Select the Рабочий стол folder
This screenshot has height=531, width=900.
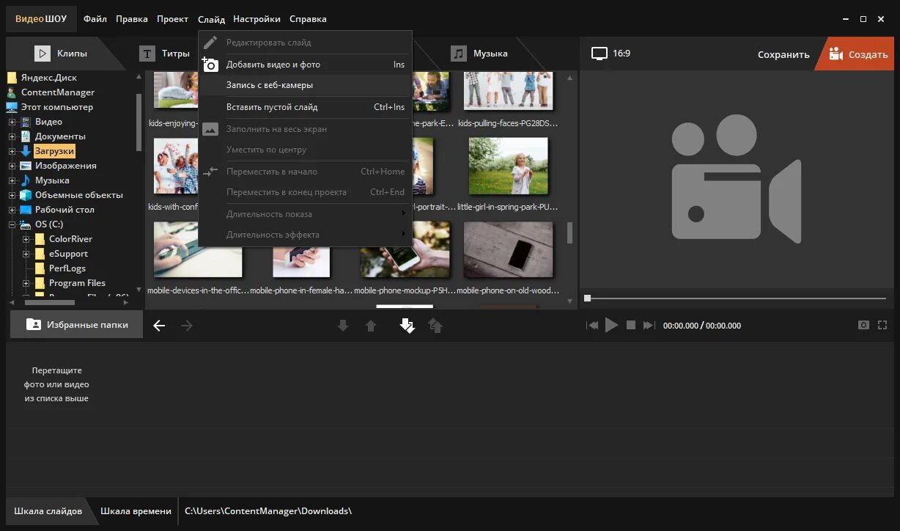pyautogui.click(x=64, y=210)
